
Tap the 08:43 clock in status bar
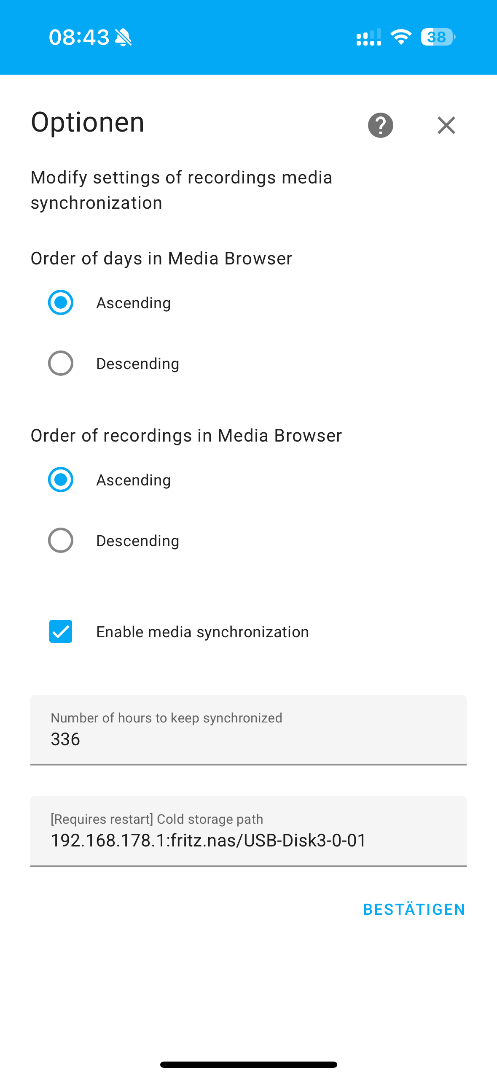79,37
